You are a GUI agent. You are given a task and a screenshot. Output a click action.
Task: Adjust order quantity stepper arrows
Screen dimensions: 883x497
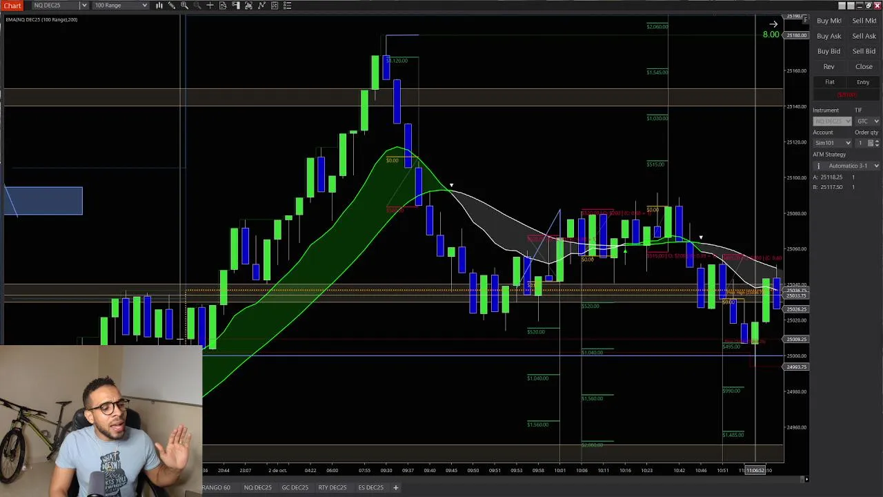point(877,143)
